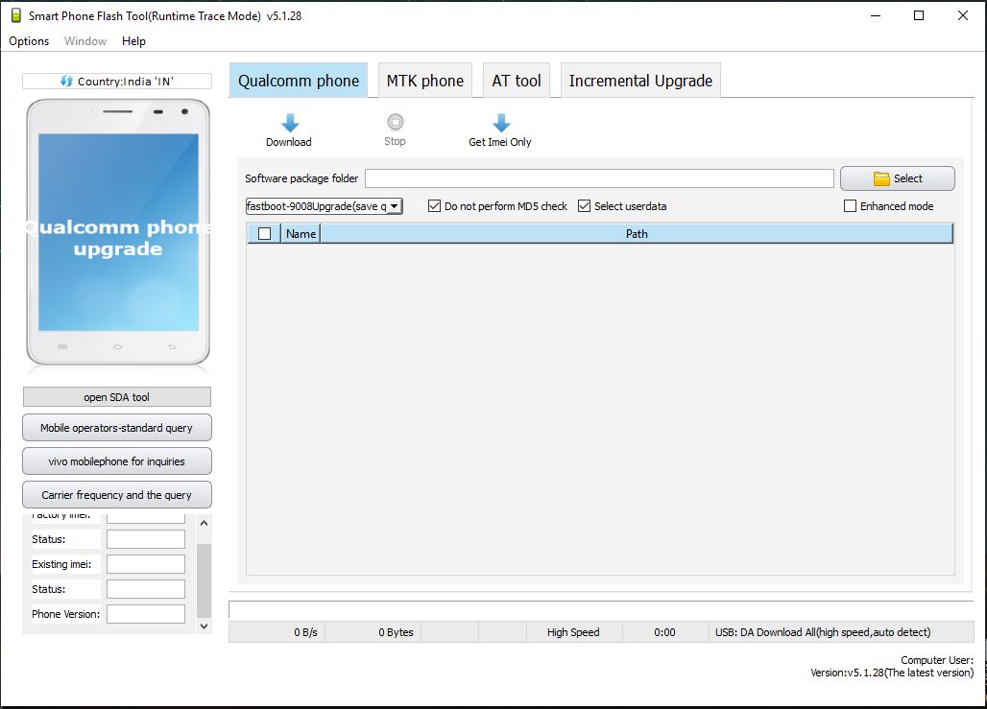
Task: Click the download progress bar
Action: point(601,609)
